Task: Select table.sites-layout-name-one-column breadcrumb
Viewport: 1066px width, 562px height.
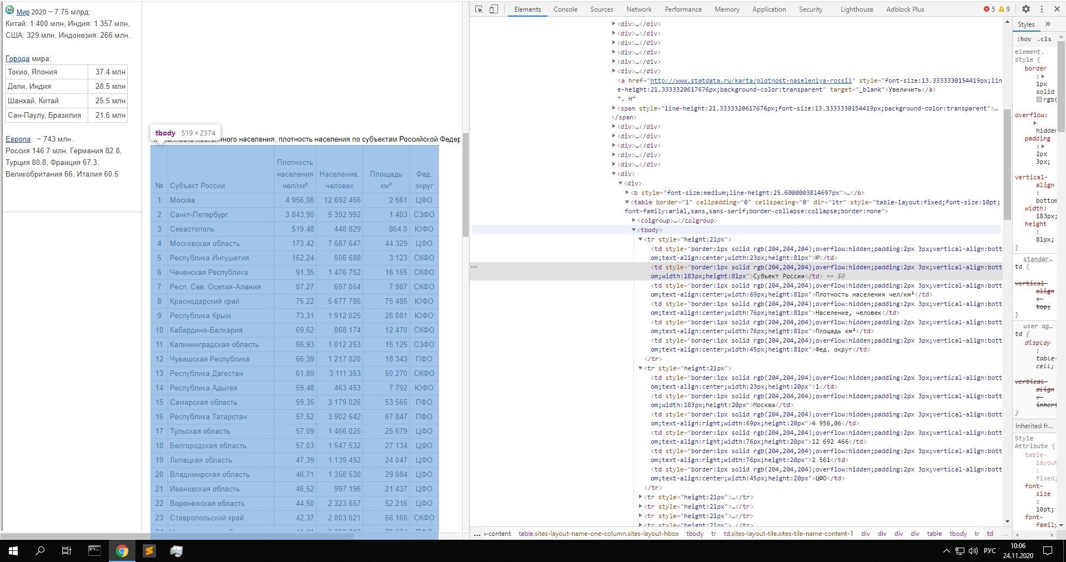Action: pos(598,534)
